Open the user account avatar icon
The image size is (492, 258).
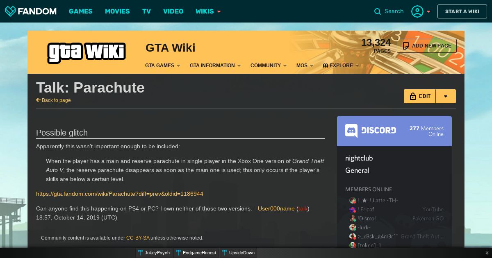pos(417,11)
